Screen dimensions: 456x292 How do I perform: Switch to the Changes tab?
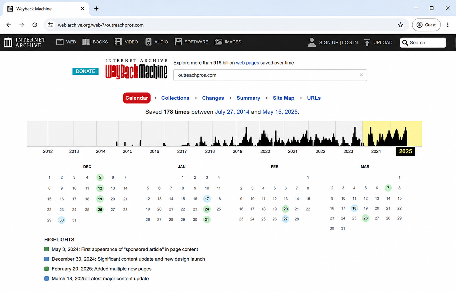click(213, 98)
